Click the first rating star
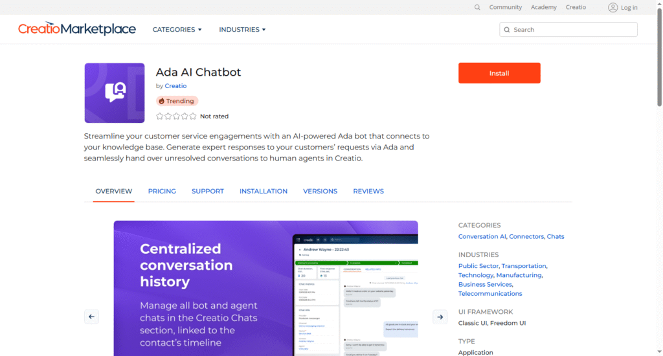This screenshot has height=356, width=663. coord(159,117)
